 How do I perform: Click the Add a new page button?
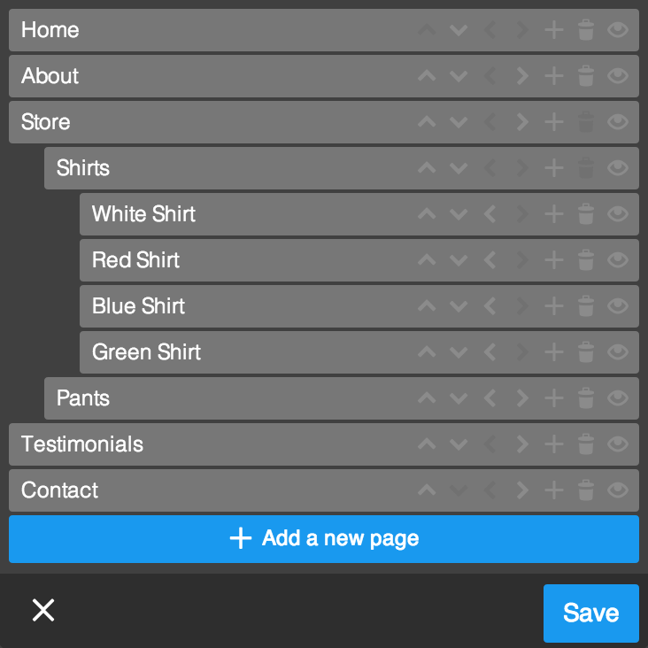[324, 539]
